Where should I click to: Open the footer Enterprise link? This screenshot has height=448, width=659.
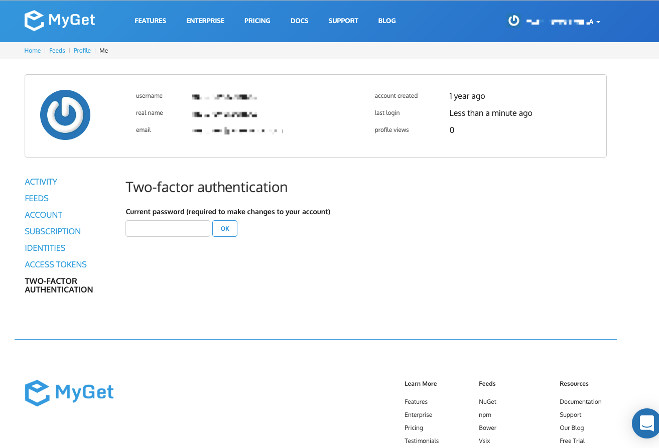419,415
